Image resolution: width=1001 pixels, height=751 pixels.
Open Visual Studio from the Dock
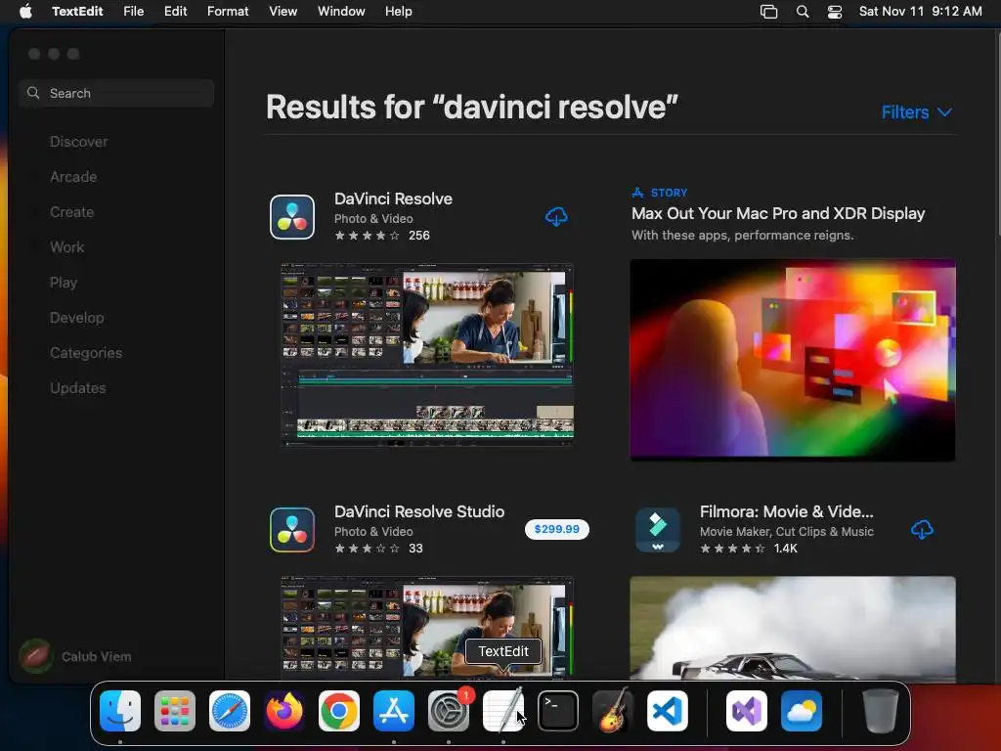tap(747, 711)
